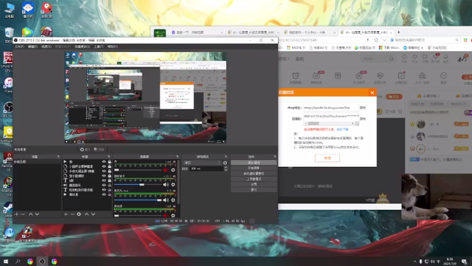This screenshot has width=472, height=266.
Task: Expand the group at the bottom of the sources list
Action: 65,195
